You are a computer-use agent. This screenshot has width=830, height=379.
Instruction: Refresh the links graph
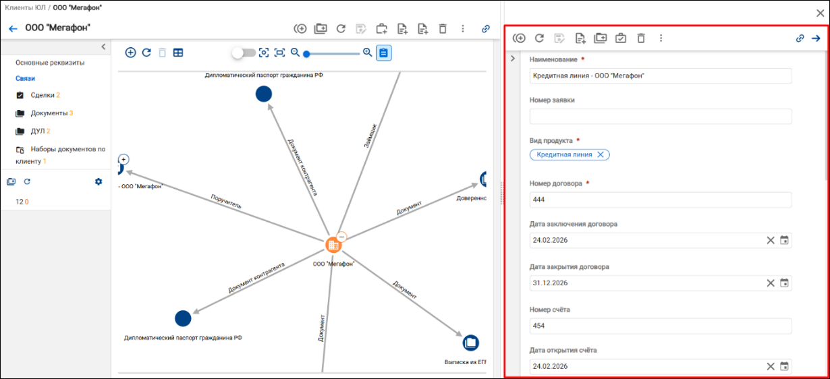pos(146,52)
